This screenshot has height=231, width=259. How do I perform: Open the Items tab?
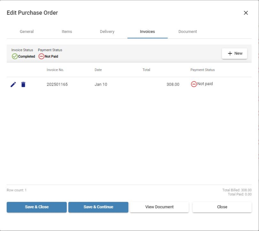[67, 31]
